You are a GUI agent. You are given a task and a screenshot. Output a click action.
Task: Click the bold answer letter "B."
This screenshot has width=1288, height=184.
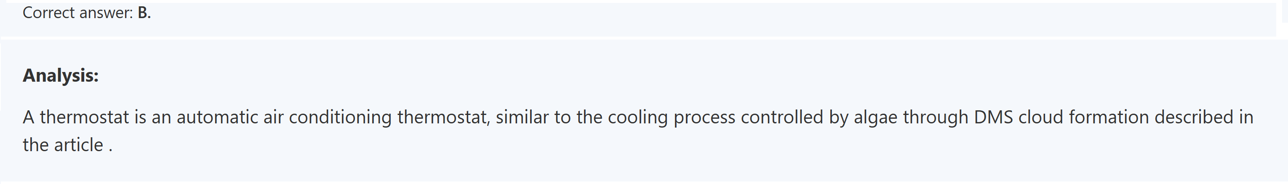click(x=144, y=13)
